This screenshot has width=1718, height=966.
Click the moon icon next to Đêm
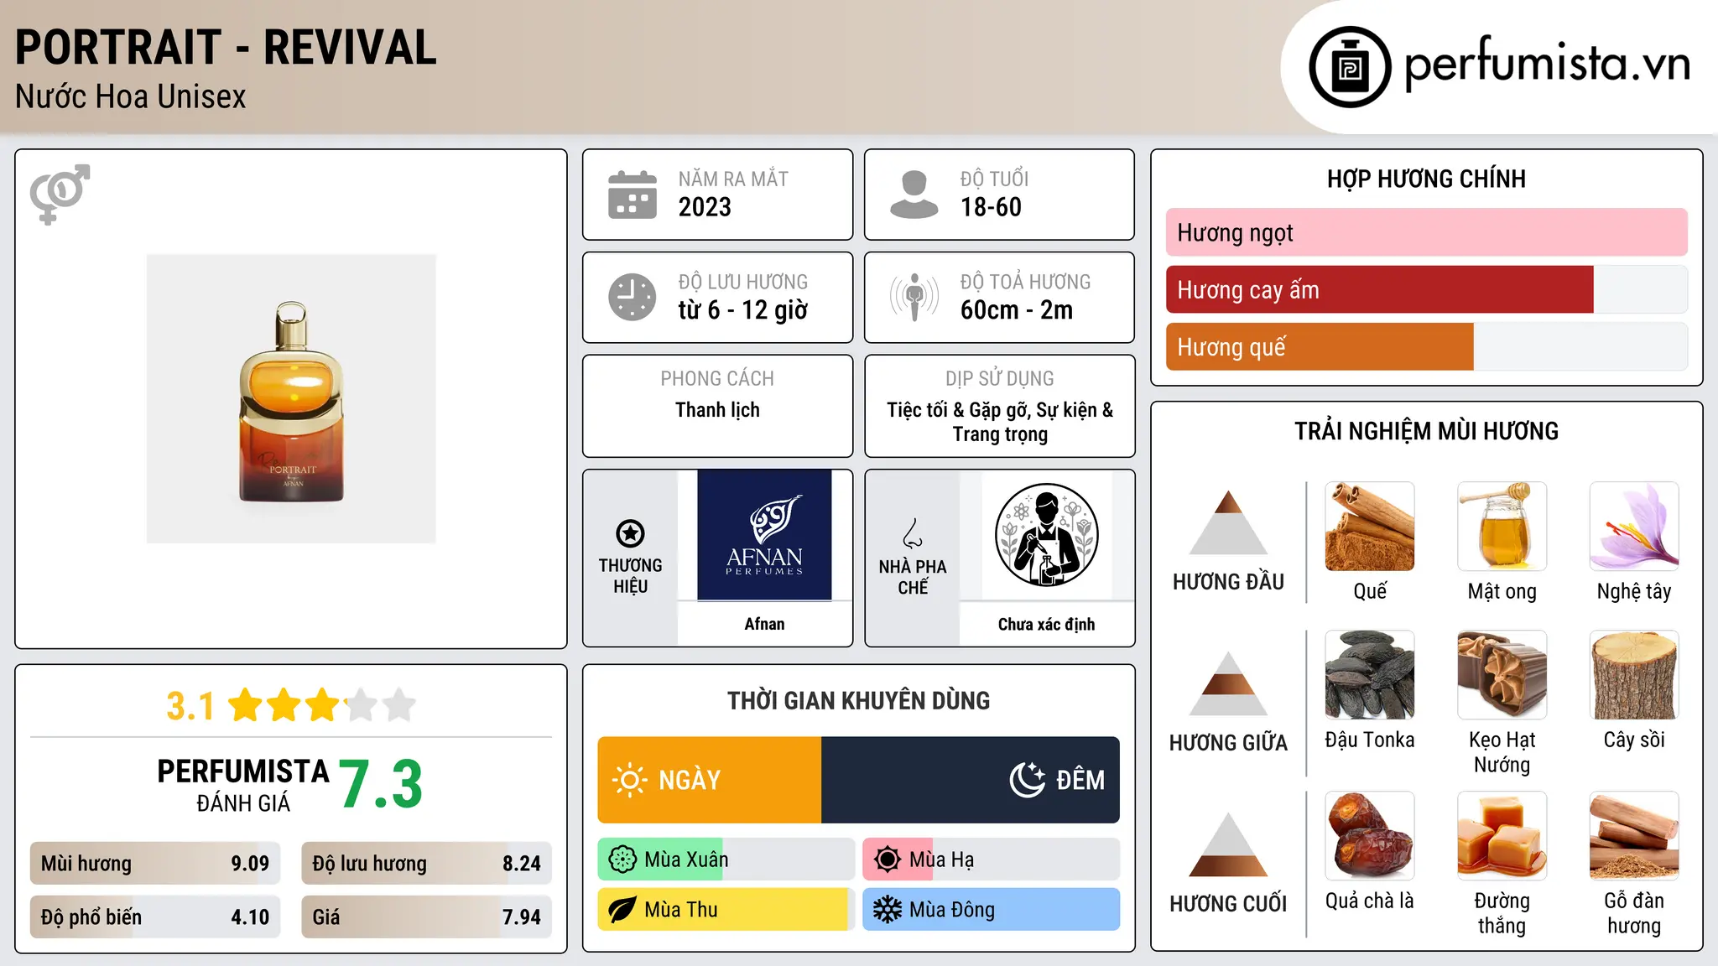(x=1028, y=780)
